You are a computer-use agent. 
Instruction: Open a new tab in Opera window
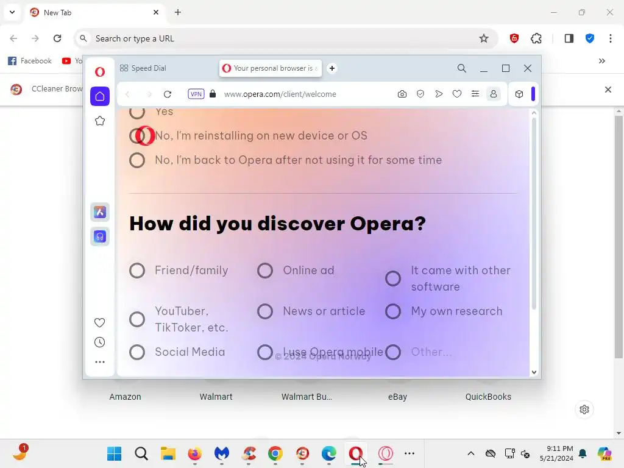(332, 68)
